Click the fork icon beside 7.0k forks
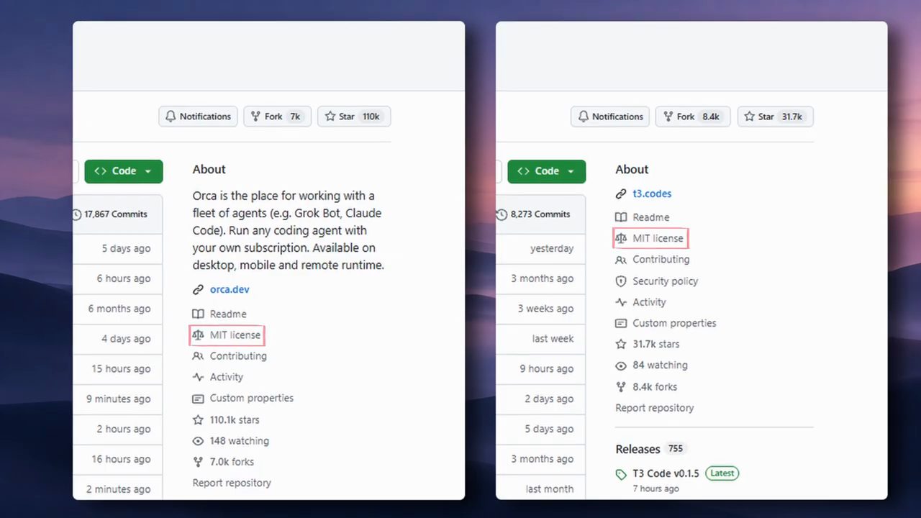This screenshot has width=921, height=518. coord(198,462)
